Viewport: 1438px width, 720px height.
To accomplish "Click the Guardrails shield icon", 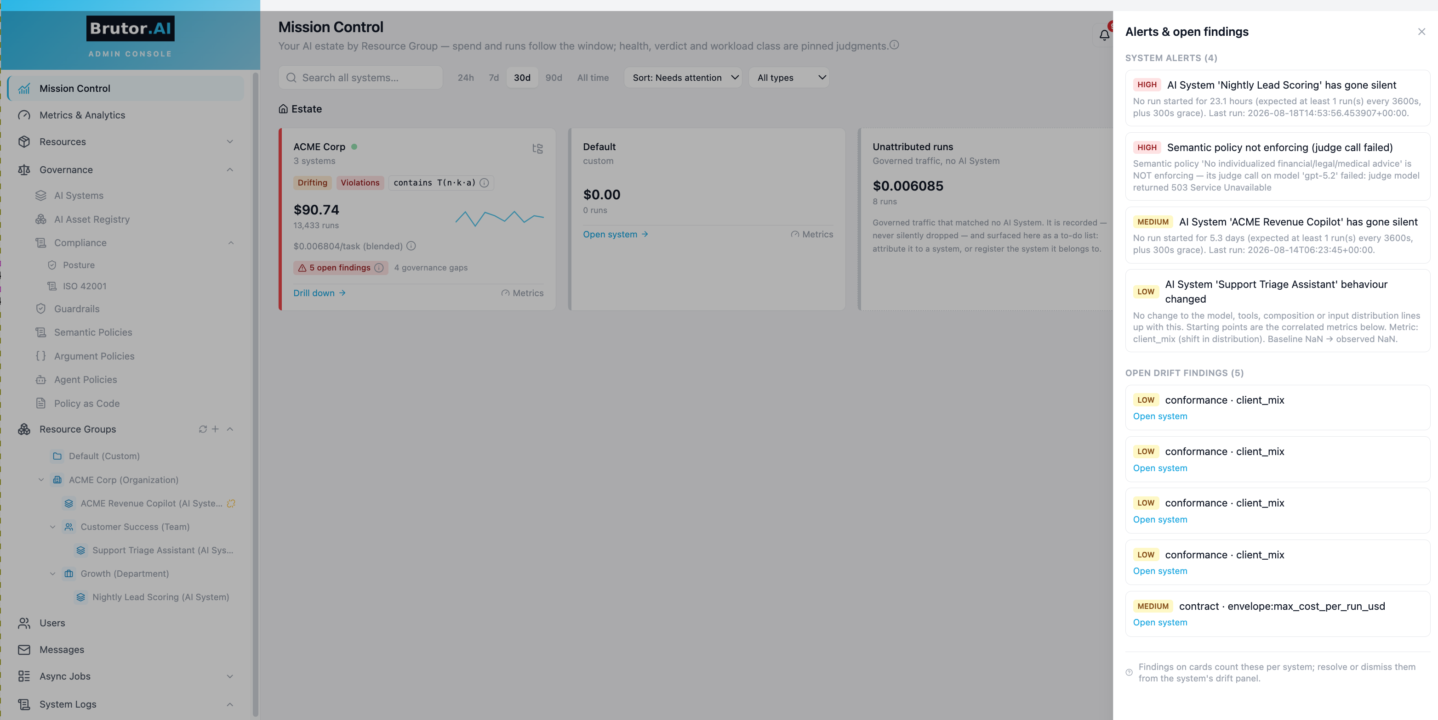I will point(41,309).
